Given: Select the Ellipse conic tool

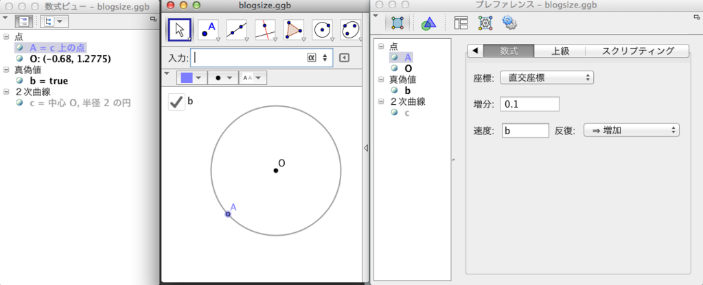Looking at the screenshot, I should point(351,30).
